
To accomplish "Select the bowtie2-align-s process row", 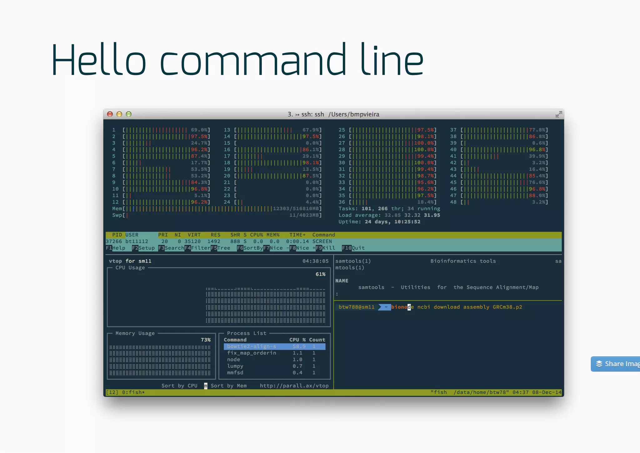I will point(275,346).
